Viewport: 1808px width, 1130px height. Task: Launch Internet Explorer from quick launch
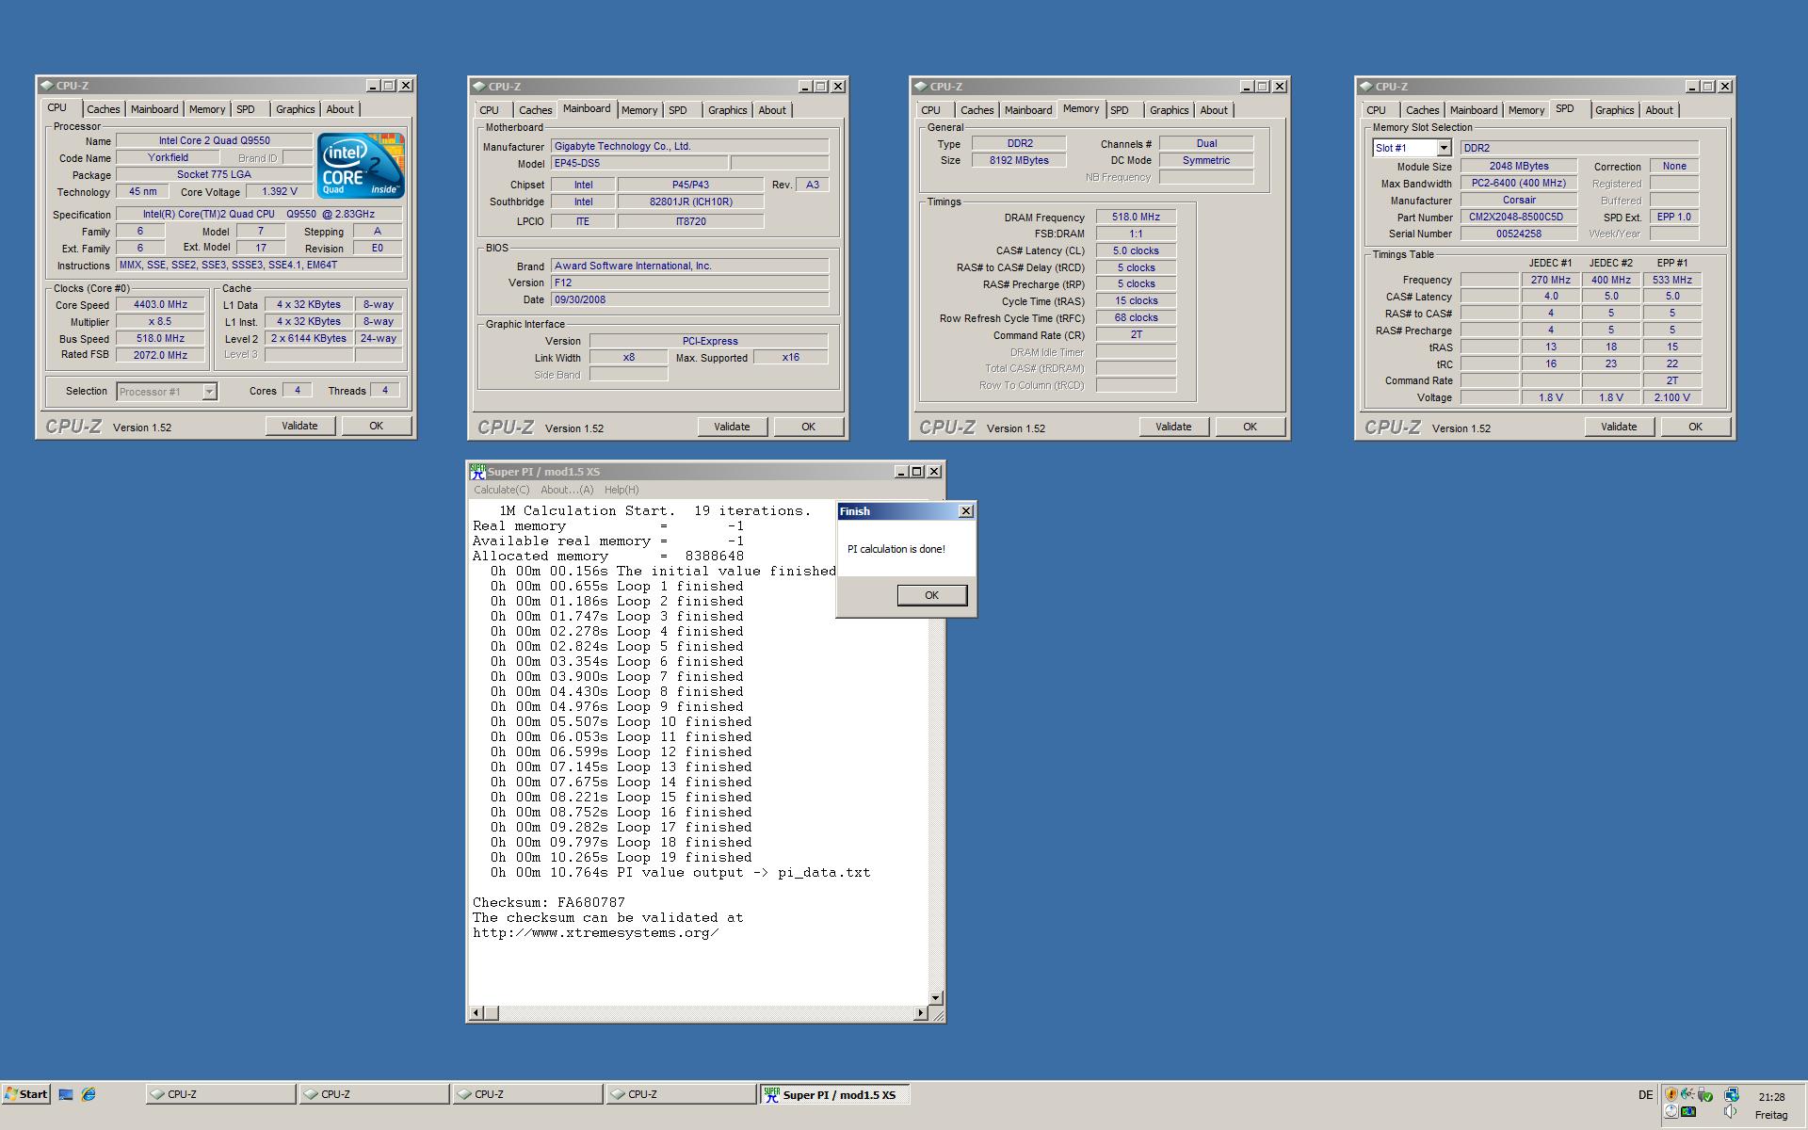coord(89,1094)
